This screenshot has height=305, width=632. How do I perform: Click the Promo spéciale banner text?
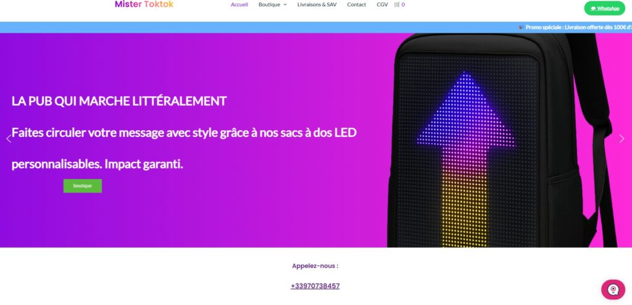[578, 27]
